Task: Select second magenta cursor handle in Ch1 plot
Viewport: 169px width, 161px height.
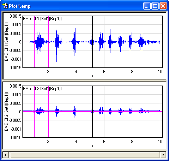Action: (48, 42)
